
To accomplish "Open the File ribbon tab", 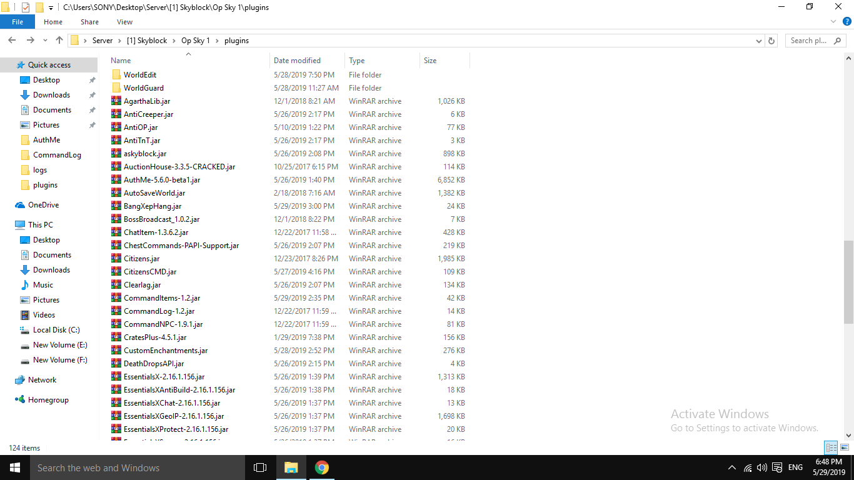I will point(18,22).
